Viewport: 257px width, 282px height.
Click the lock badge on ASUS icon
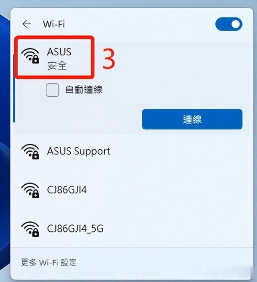coord(35,60)
